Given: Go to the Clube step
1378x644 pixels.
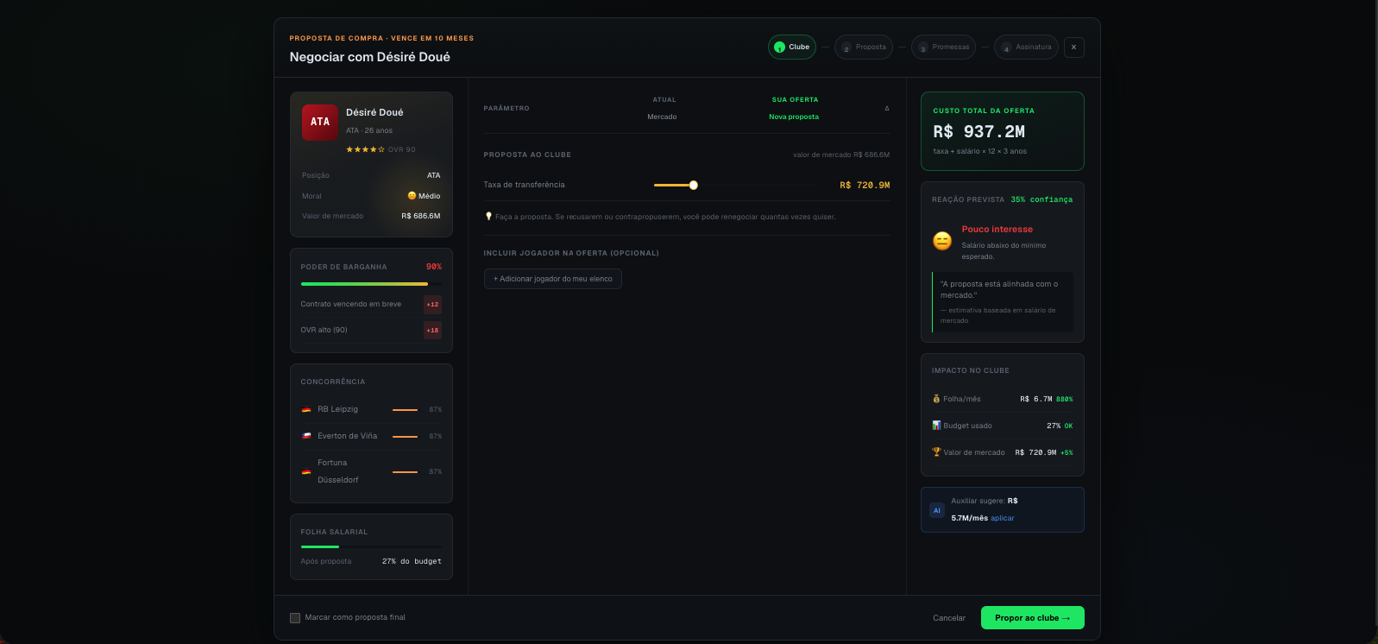Looking at the screenshot, I should click(792, 47).
